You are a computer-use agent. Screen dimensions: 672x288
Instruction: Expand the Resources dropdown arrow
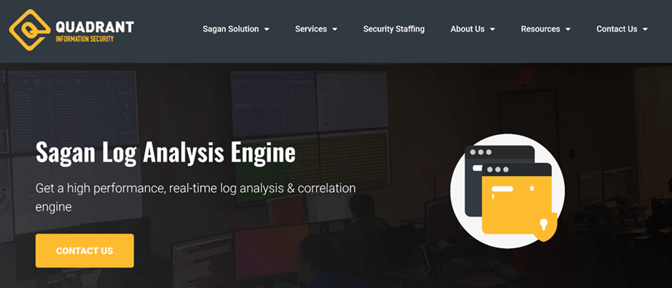[568, 29]
